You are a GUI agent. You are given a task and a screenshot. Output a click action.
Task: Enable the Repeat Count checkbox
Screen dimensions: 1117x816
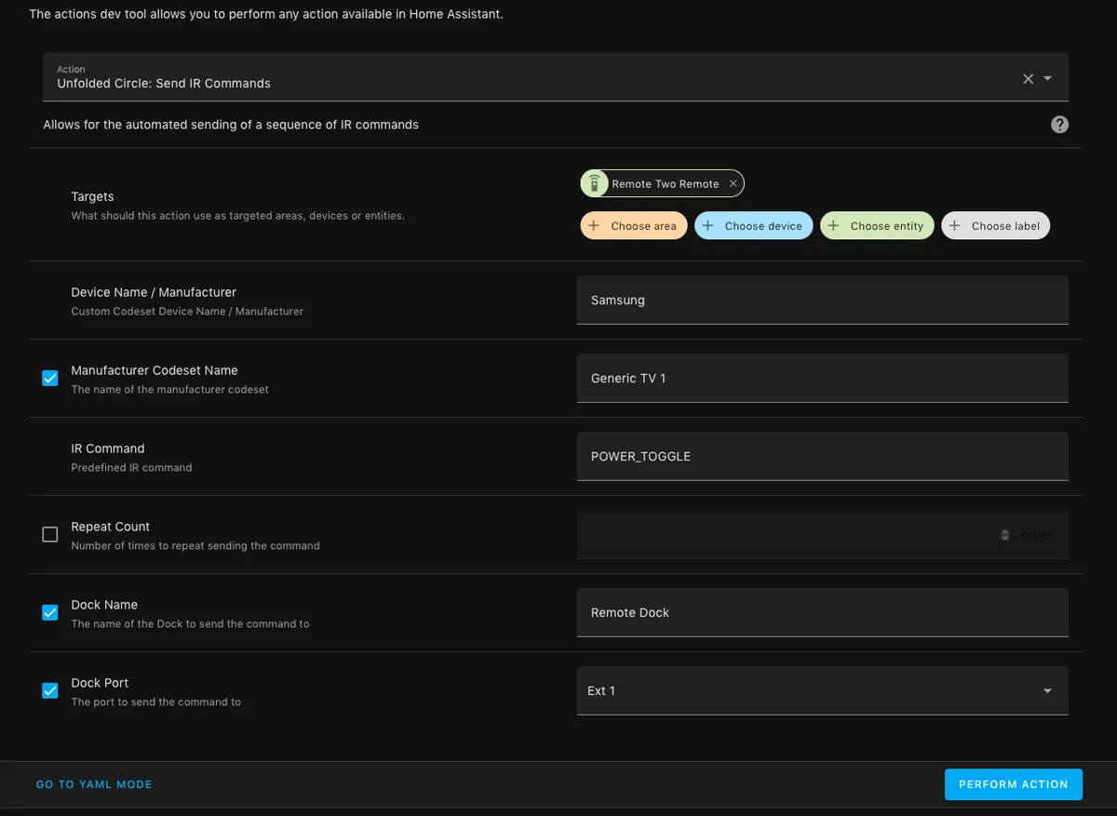tap(50, 535)
